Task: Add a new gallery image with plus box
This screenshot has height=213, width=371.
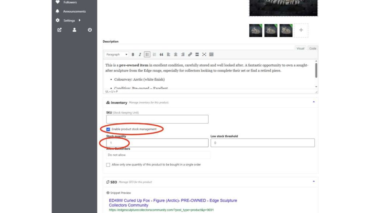Action: click(301, 30)
